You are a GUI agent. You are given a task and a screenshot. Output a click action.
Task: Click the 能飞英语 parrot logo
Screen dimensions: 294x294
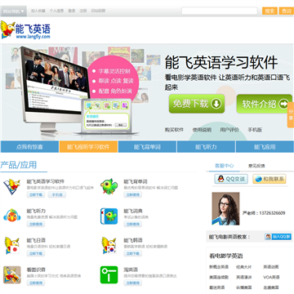[x=25, y=30]
